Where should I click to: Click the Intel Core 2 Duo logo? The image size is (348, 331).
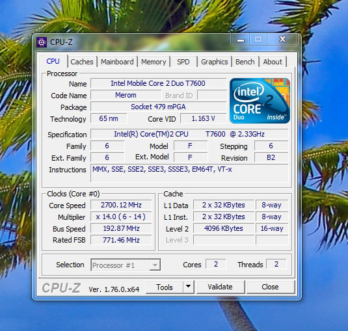click(x=260, y=101)
